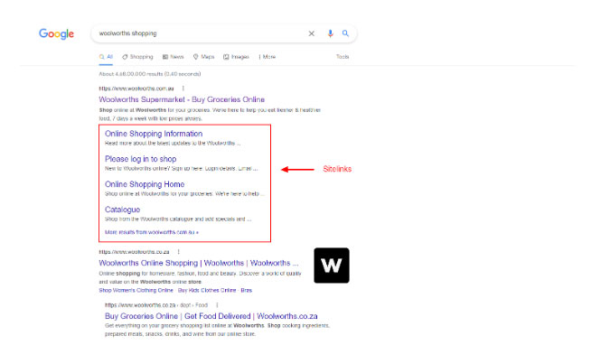Click the https://www.woolworths.co.za URL text
The height and width of the screenshot is (364, 601).
coord(134,252)
